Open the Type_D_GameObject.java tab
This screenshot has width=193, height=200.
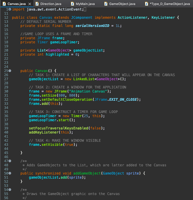click(170, 4)
